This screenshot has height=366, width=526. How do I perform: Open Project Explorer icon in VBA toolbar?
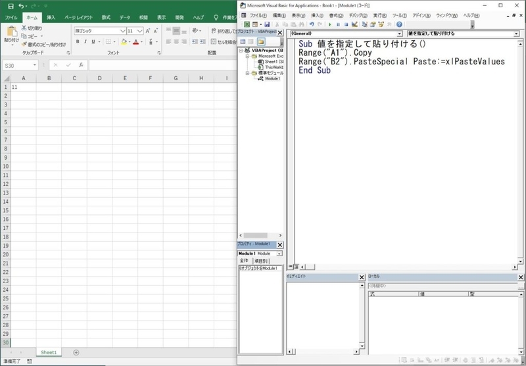365,24
